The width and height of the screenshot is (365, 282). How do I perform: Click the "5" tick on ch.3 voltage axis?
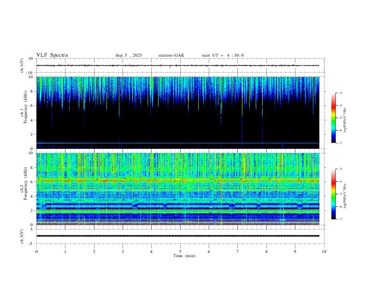32,229
